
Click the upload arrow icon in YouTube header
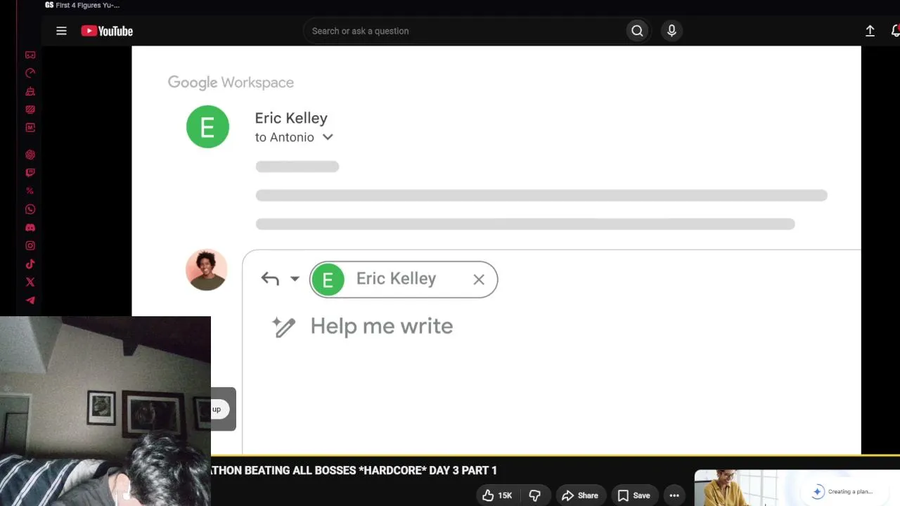point(870,31)
